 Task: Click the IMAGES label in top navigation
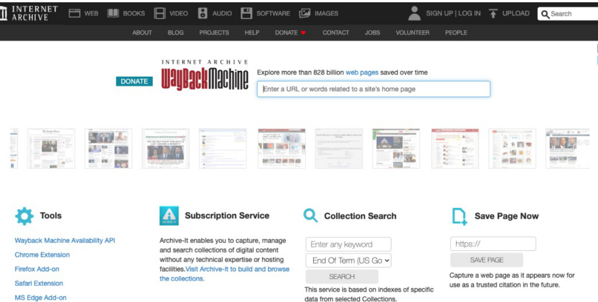click(326, 14)
